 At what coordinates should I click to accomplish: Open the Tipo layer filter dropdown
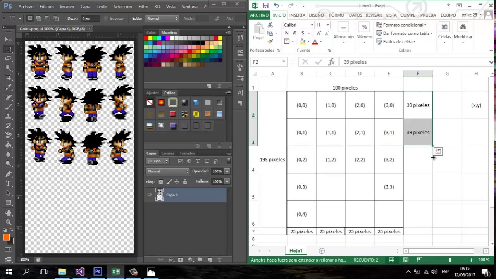point(157,161)
